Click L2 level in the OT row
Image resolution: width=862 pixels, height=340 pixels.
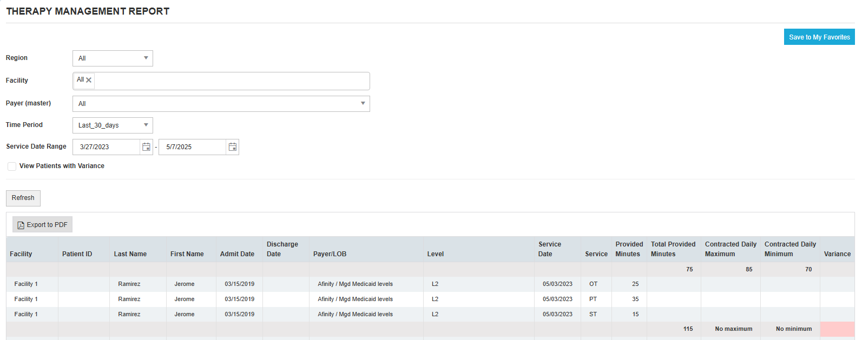(x=435, y=284)
